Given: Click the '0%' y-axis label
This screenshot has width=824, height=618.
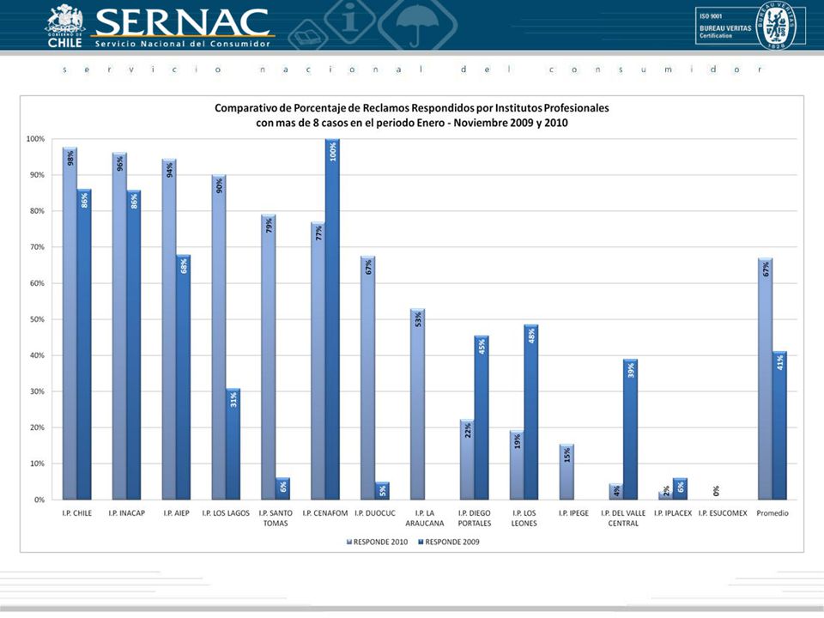Looking at the screenshot, I should point(40,500).
